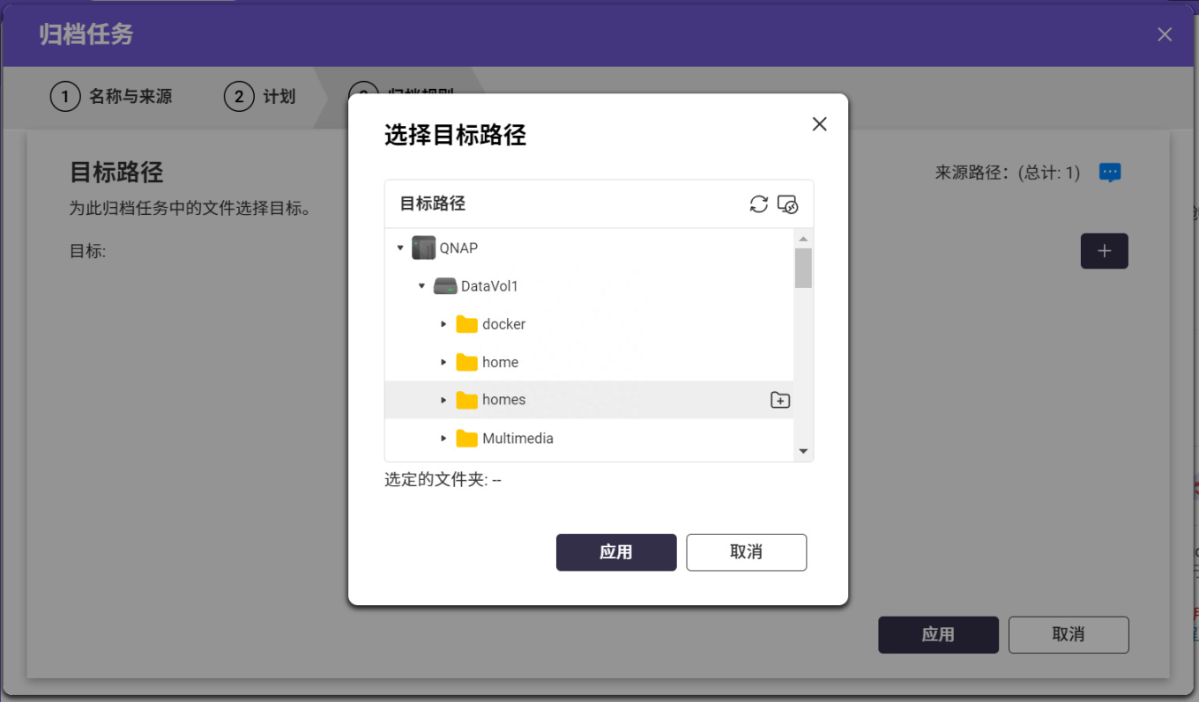Viewport: 1199px width, 702px height.
Task: Expand the Multimedia folder
Action: click(x=443, y=438)
